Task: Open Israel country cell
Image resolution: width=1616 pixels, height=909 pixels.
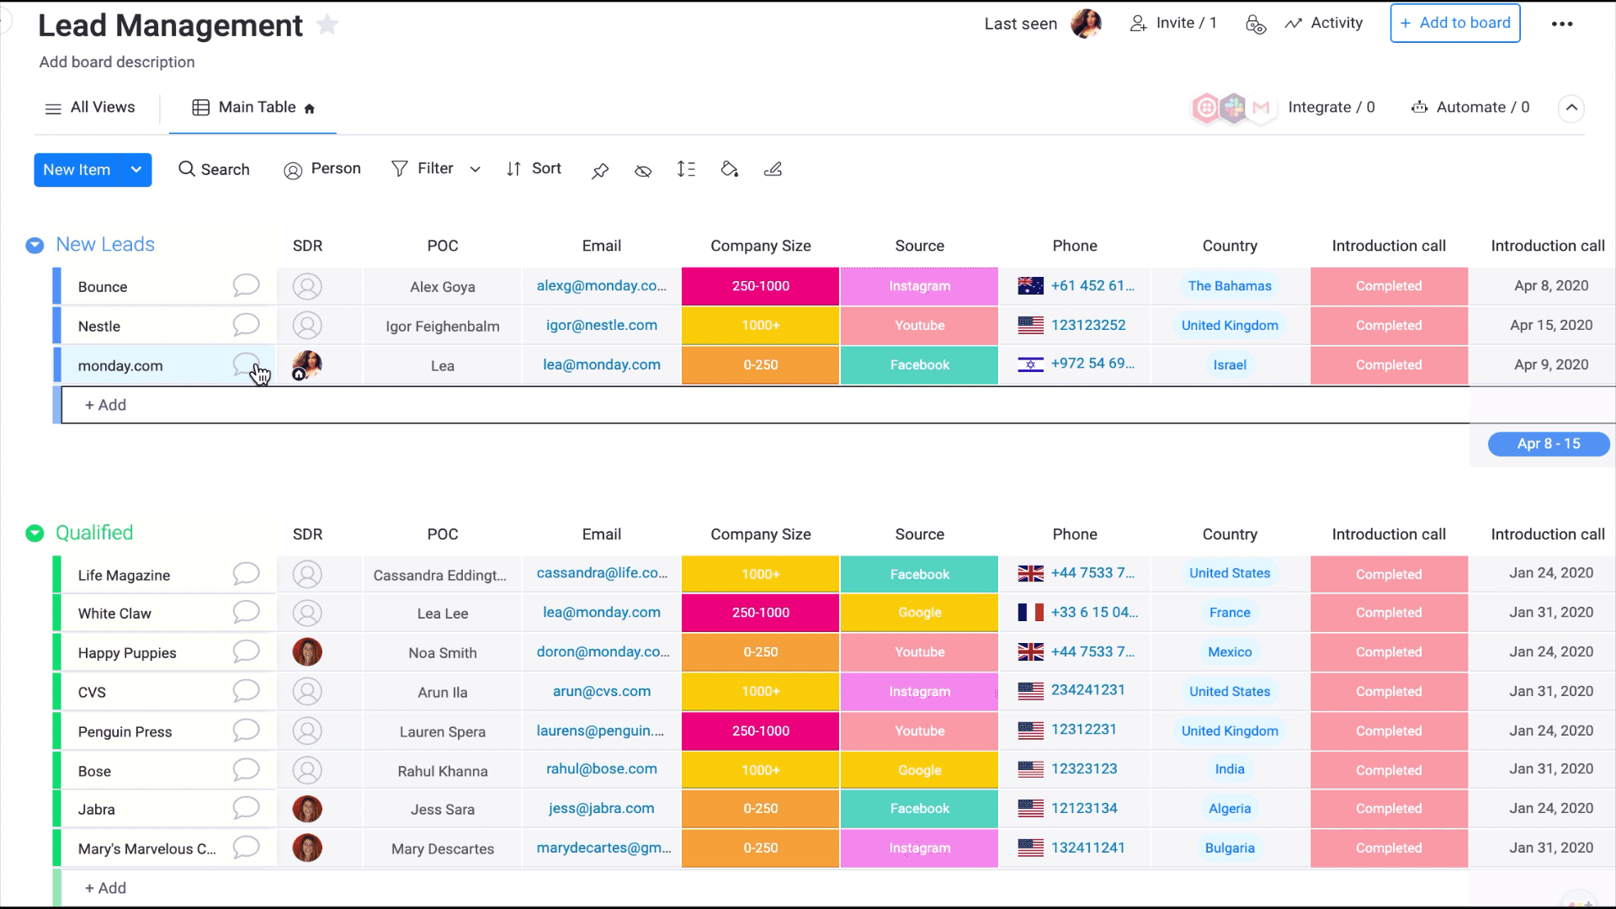Action: (1230, 365)
